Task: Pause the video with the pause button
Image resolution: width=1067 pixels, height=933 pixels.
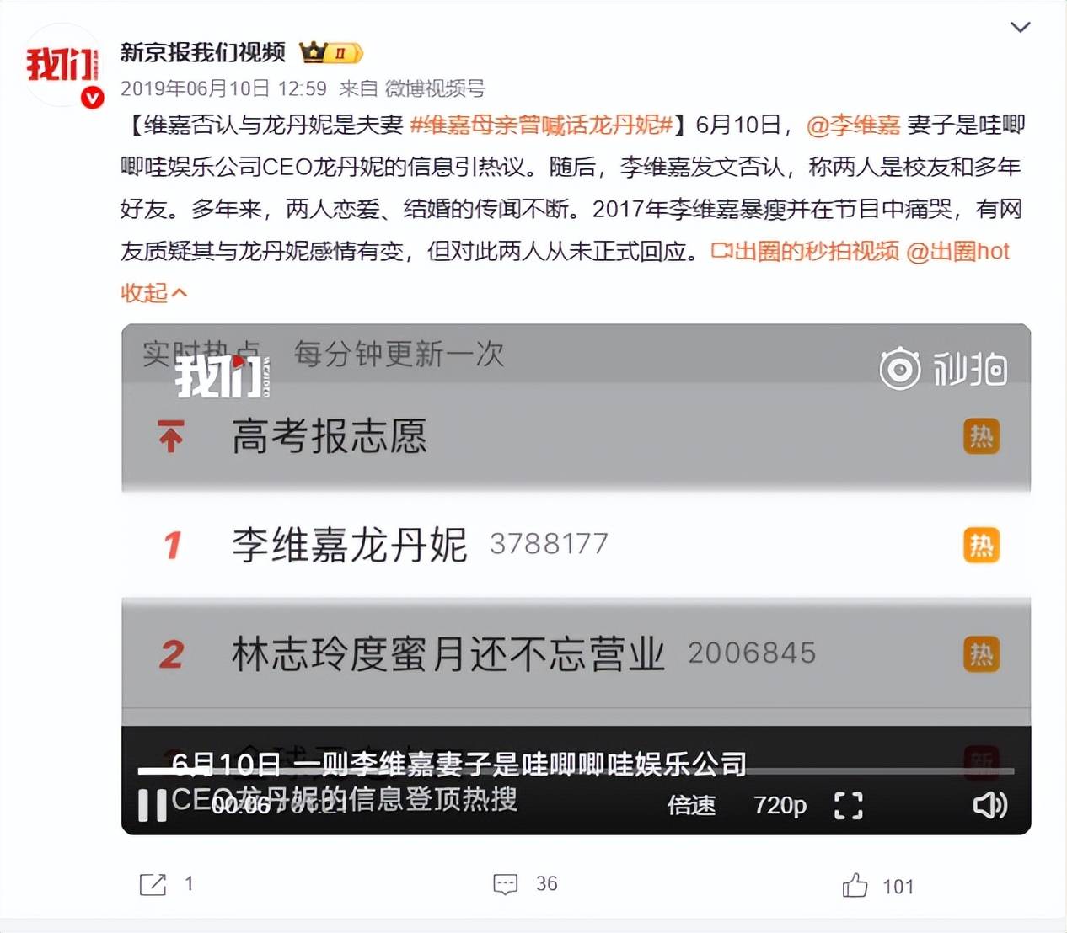Action: tap(153, 805)
